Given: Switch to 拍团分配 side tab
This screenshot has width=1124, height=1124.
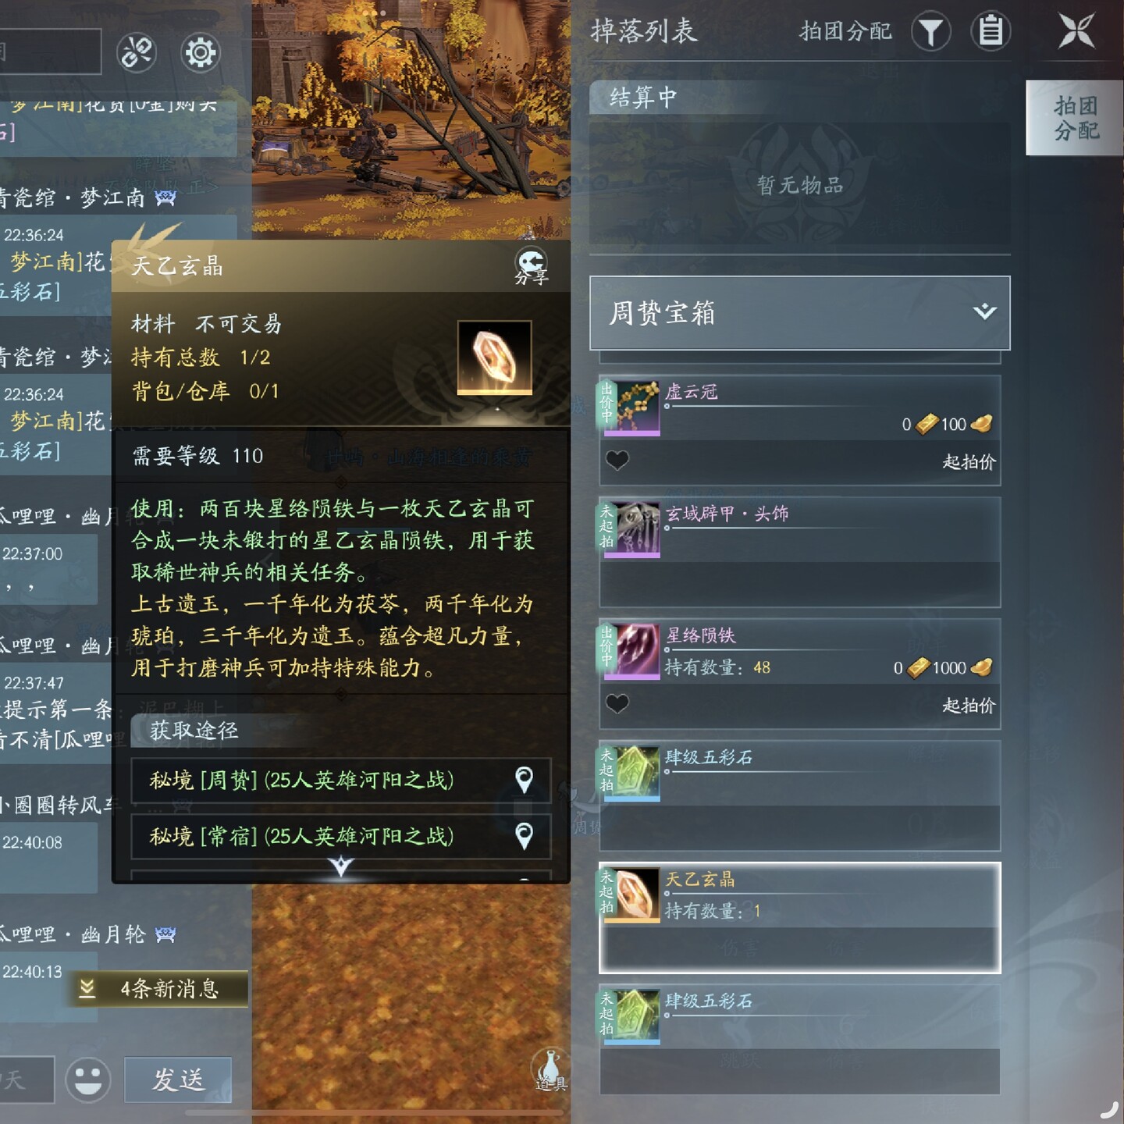Looking at the screenshot, I should [x=1075, y=118].
